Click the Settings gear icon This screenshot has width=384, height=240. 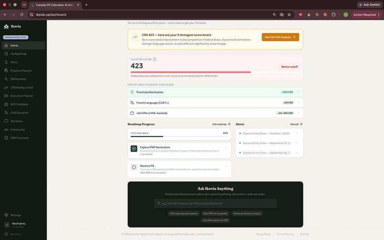[6, 215]
